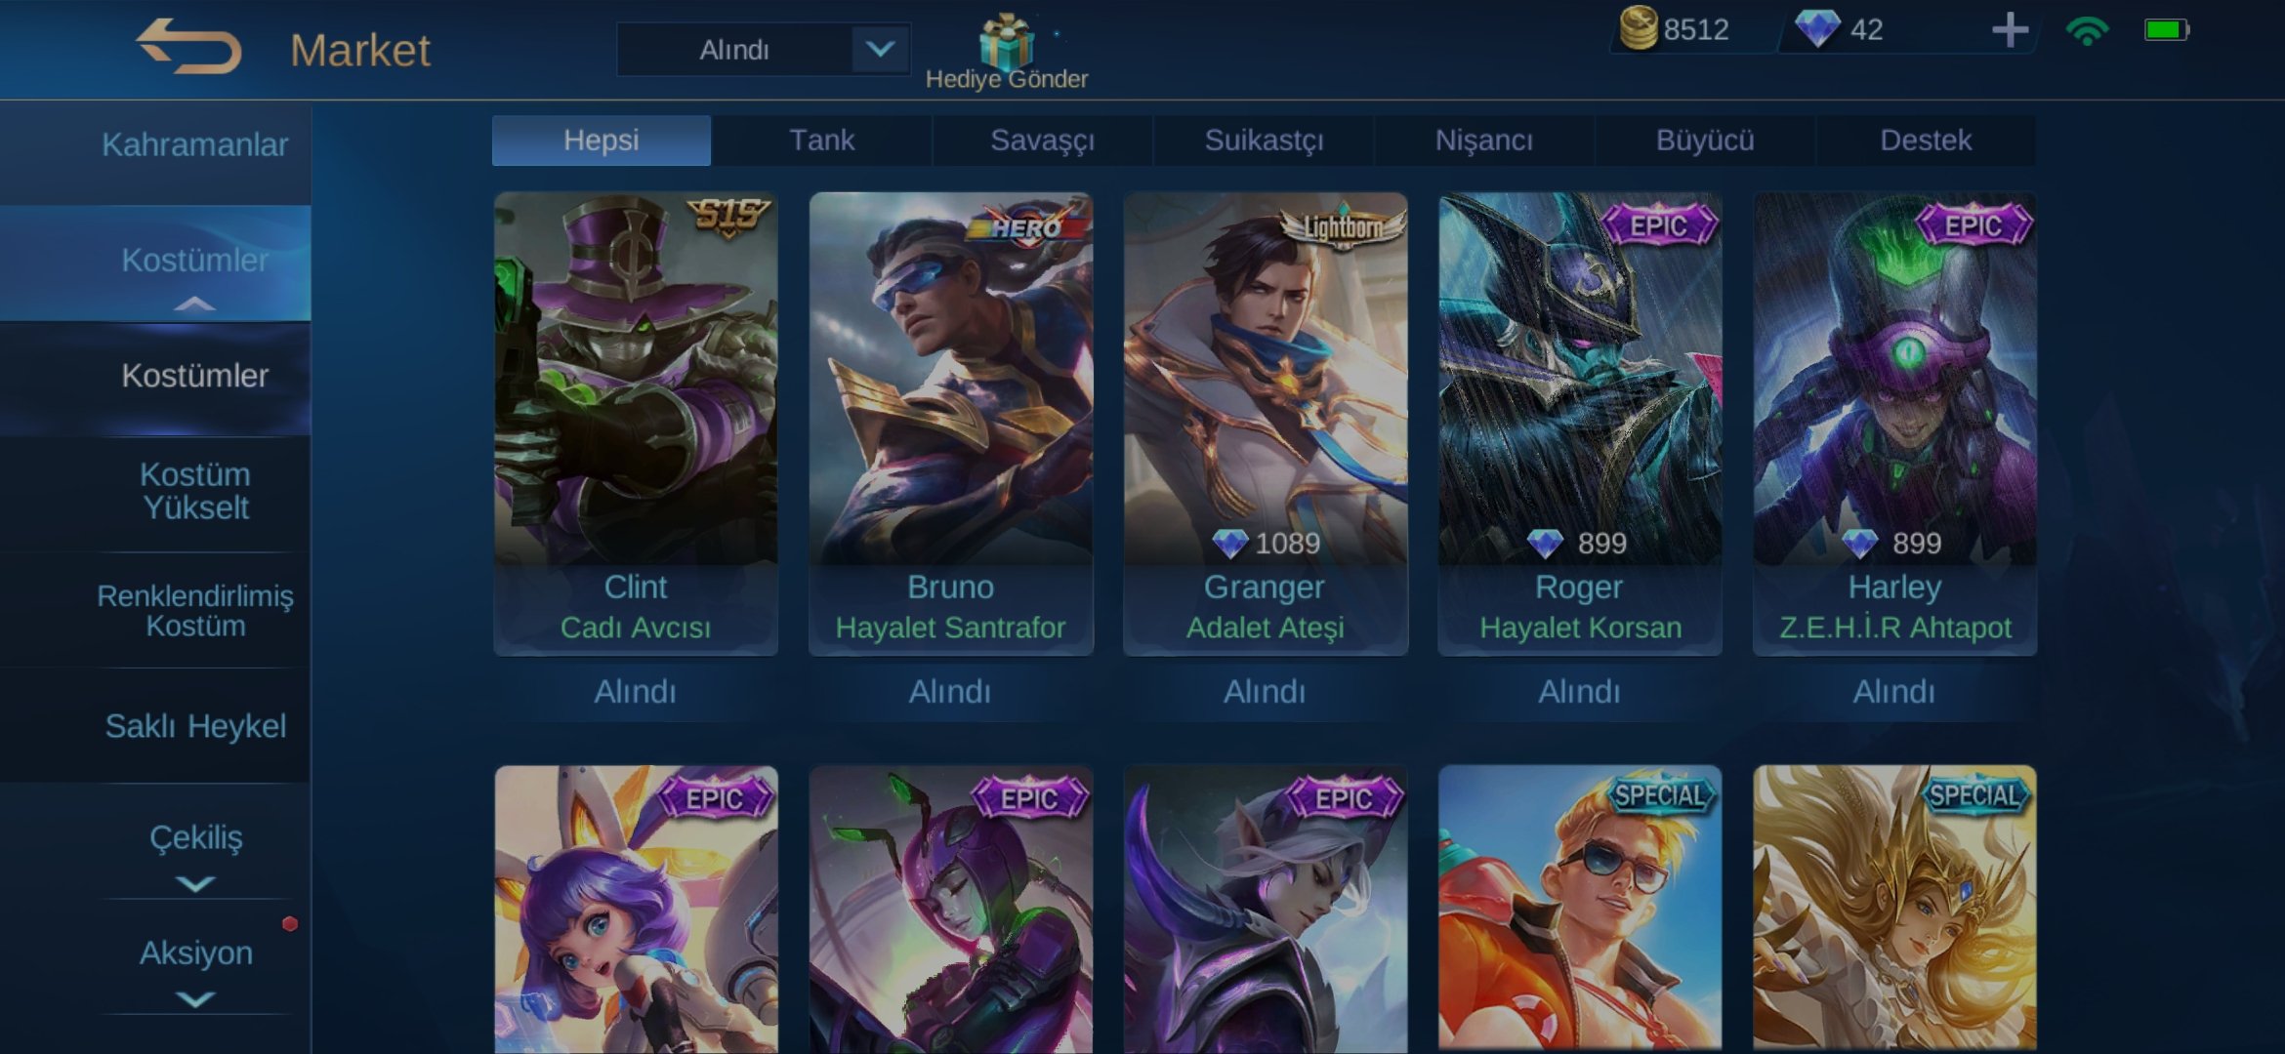Click Alındı button under Harley skin
Screen dimensions: 2285x1054
pyautogui.click(x=1894, y=692)
